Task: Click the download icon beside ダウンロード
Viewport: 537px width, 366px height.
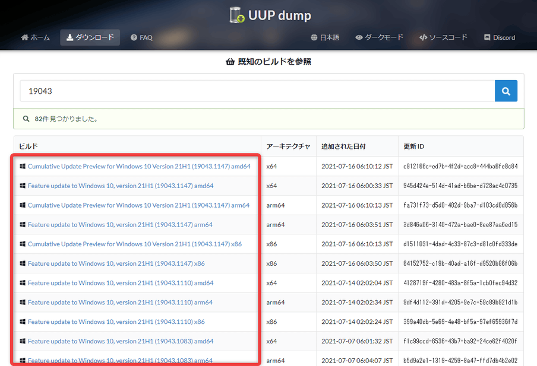Action: point(70,37)
